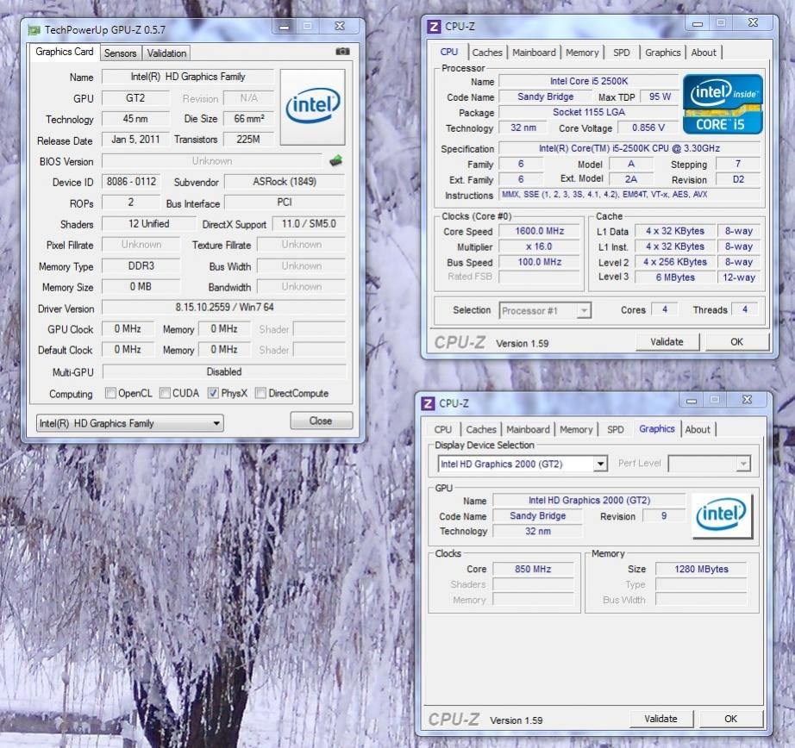795x748 pixels.
Task: Click Validate in the bottom CPU-Z window
Action: tap(660, 719)
